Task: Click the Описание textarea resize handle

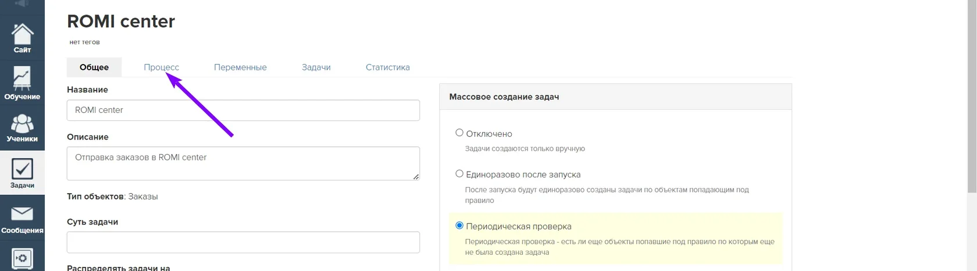Action: (416, 176)
